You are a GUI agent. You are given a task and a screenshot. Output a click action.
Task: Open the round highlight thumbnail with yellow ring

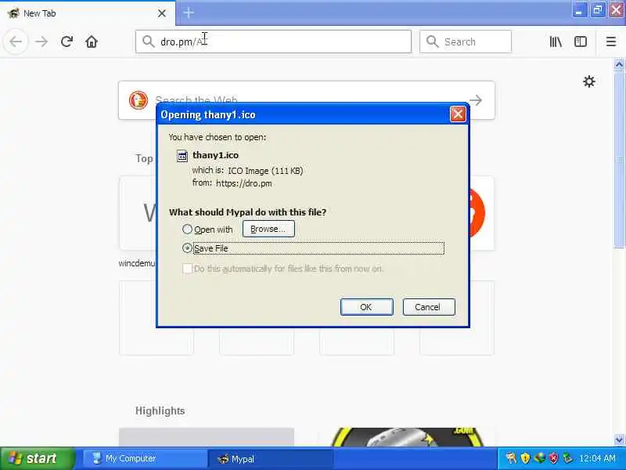[406, 437]
